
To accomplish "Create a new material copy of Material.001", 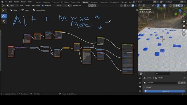I will (92, 6).
